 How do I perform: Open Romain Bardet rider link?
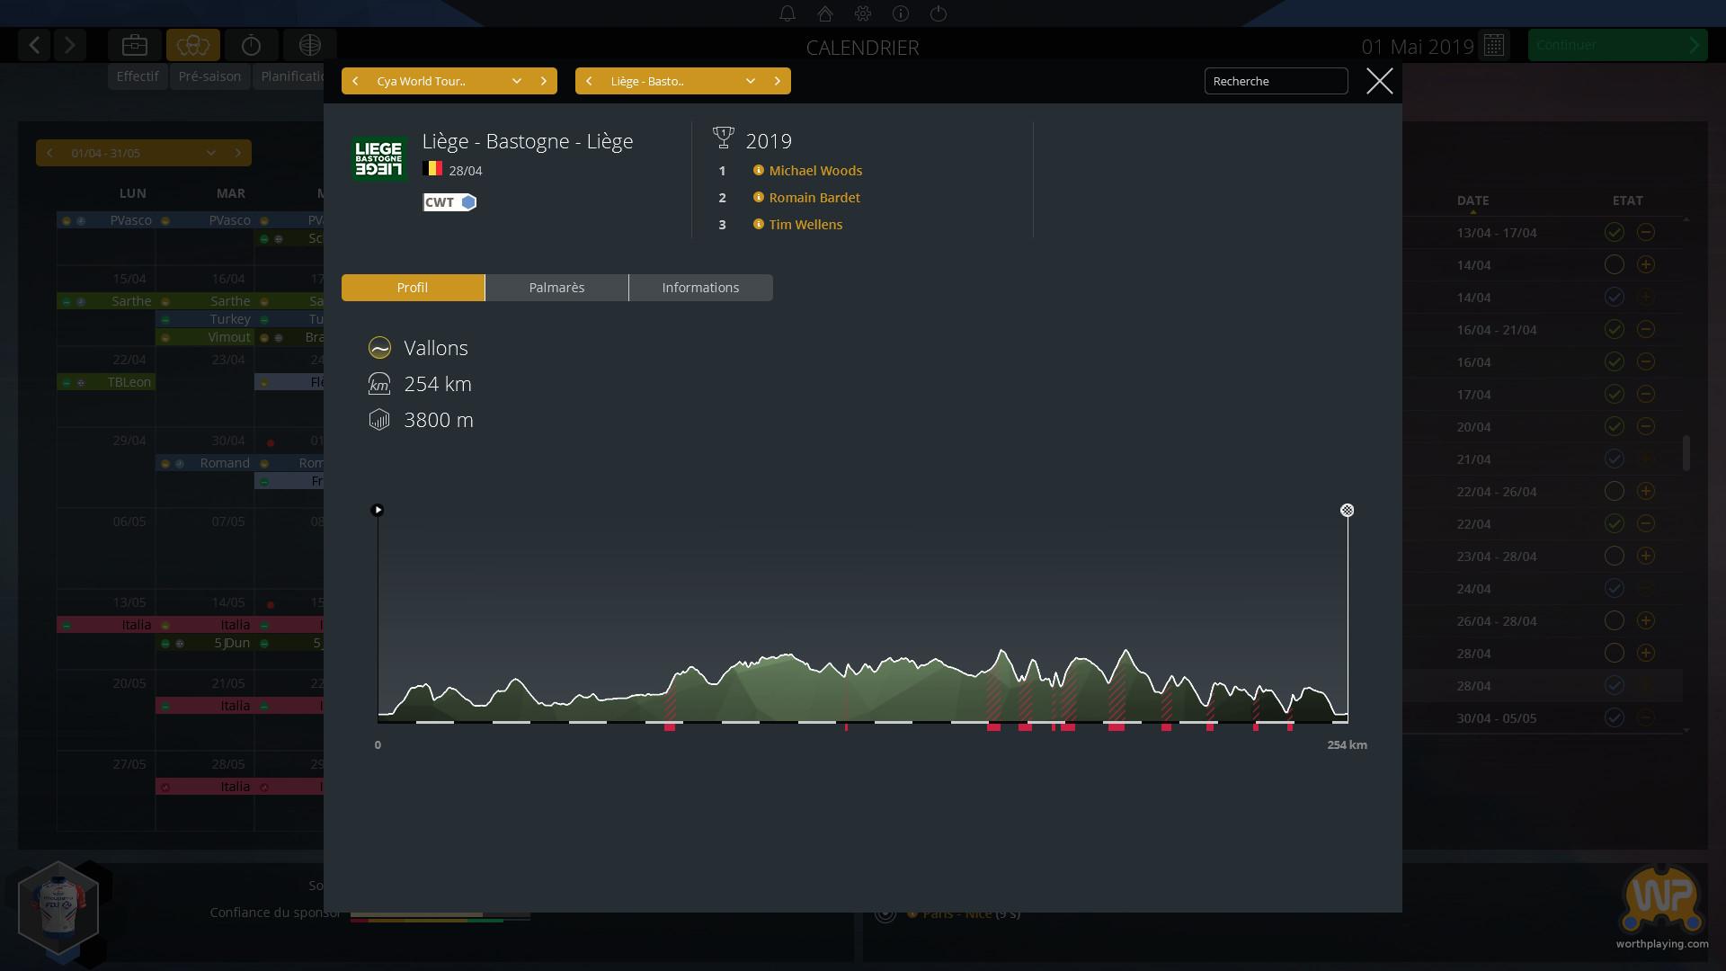tap(814, 198)
